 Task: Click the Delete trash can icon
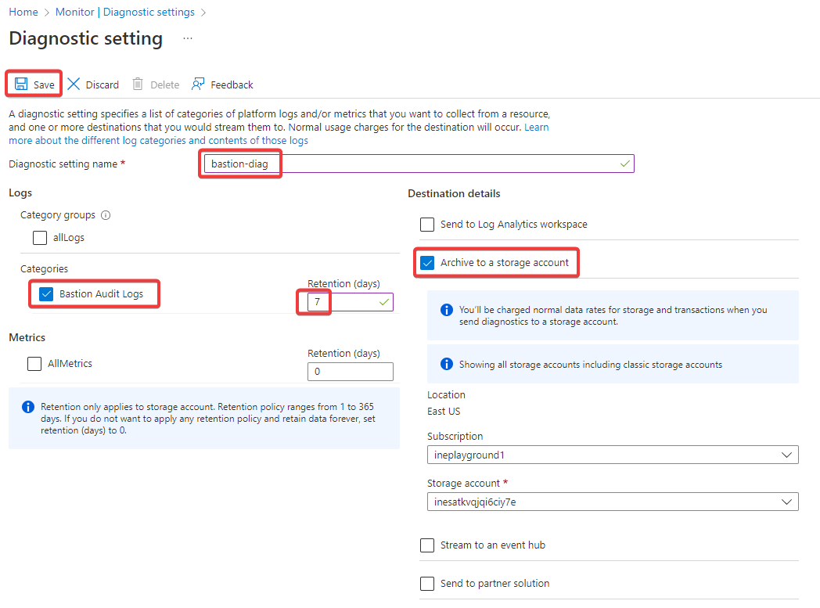[x=138, y=85]
